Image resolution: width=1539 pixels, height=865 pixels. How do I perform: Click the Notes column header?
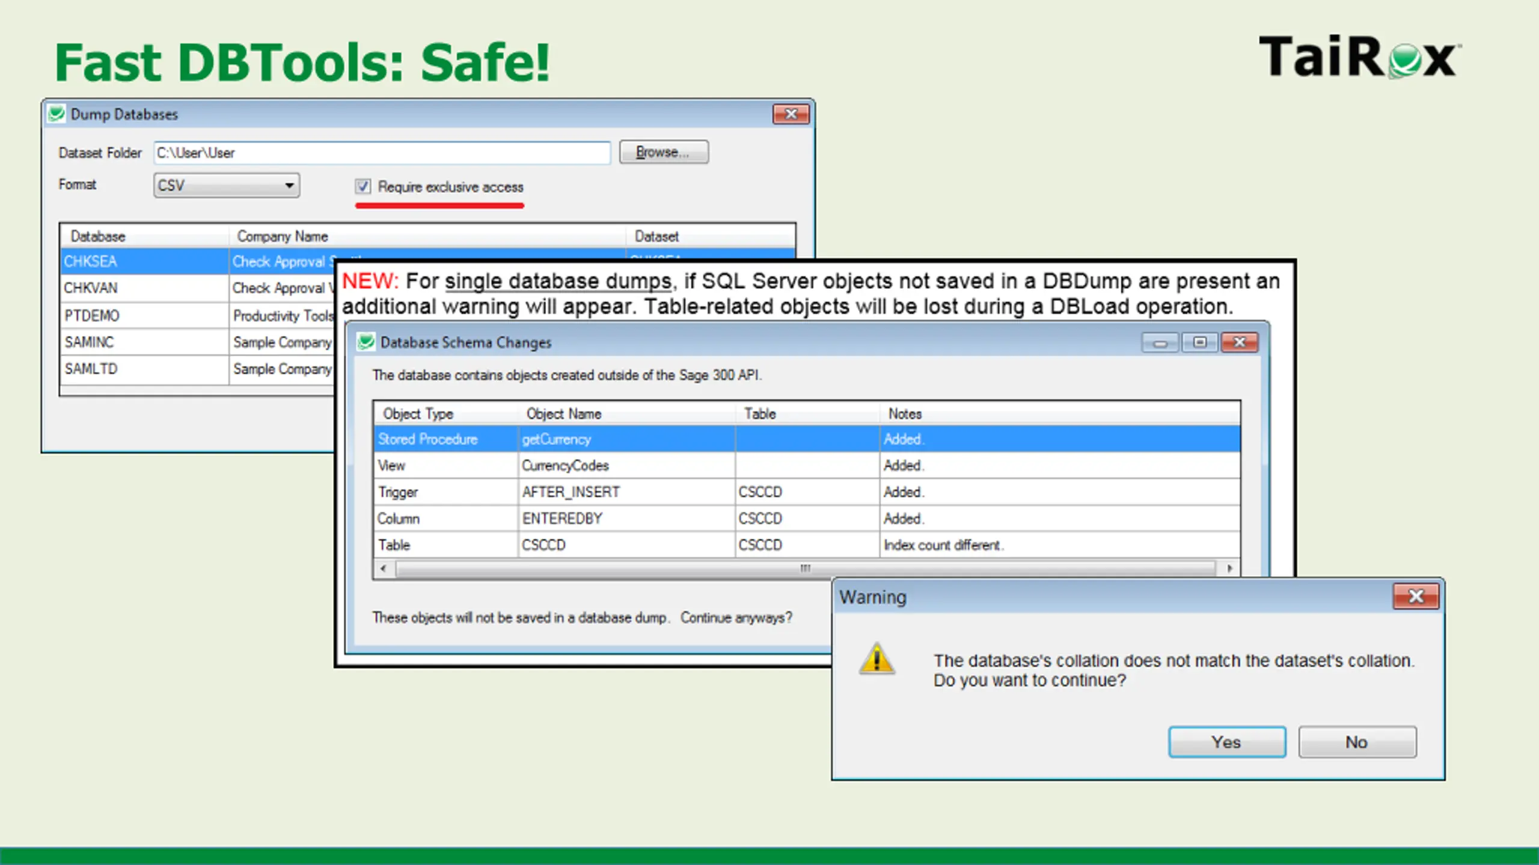[1060, 414]
